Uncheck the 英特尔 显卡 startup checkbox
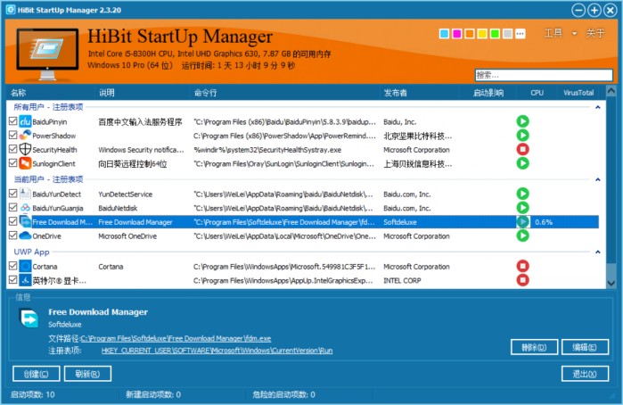This screenshot has height=405, width=623. coord(12,280)
